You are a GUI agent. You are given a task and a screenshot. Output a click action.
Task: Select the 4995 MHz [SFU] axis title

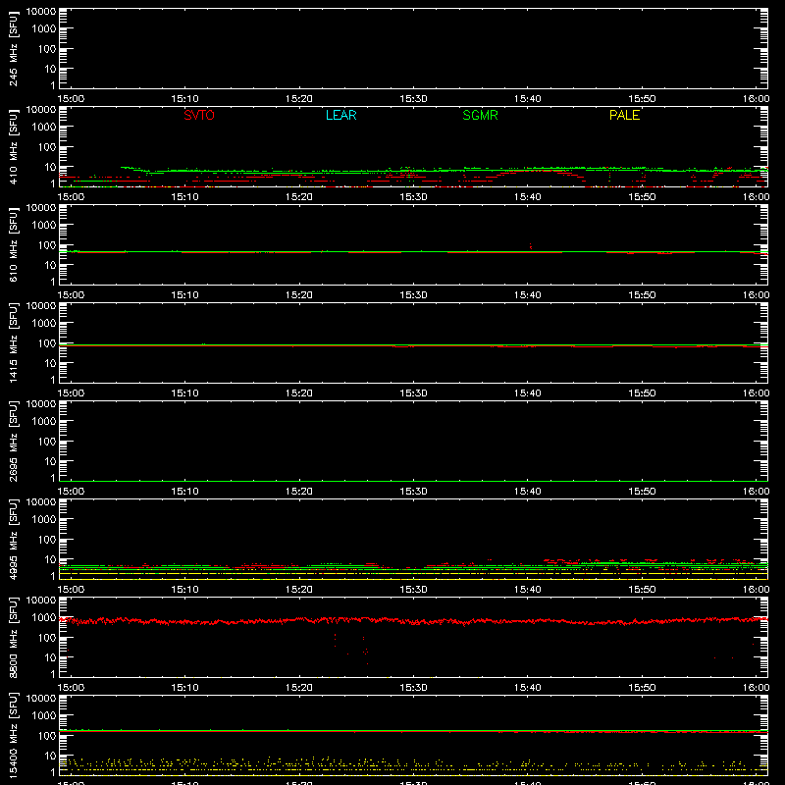pos(13,539)
